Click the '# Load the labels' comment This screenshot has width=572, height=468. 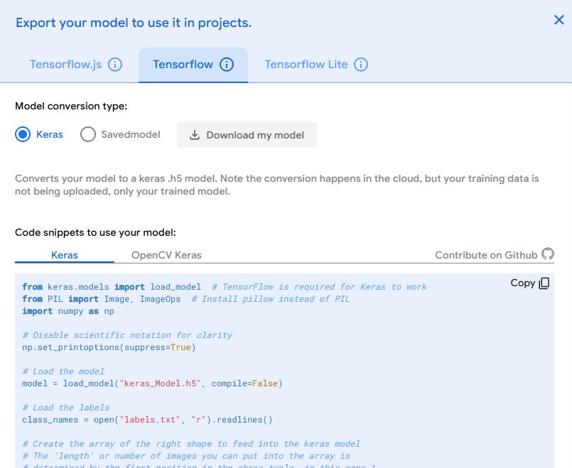pos(65,408)
